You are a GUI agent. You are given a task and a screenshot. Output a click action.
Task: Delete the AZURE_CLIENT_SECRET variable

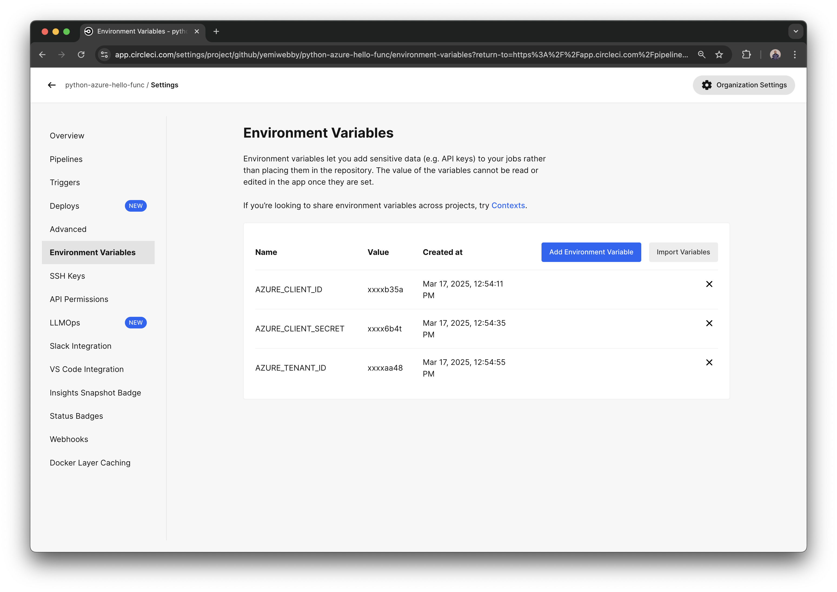709,323
